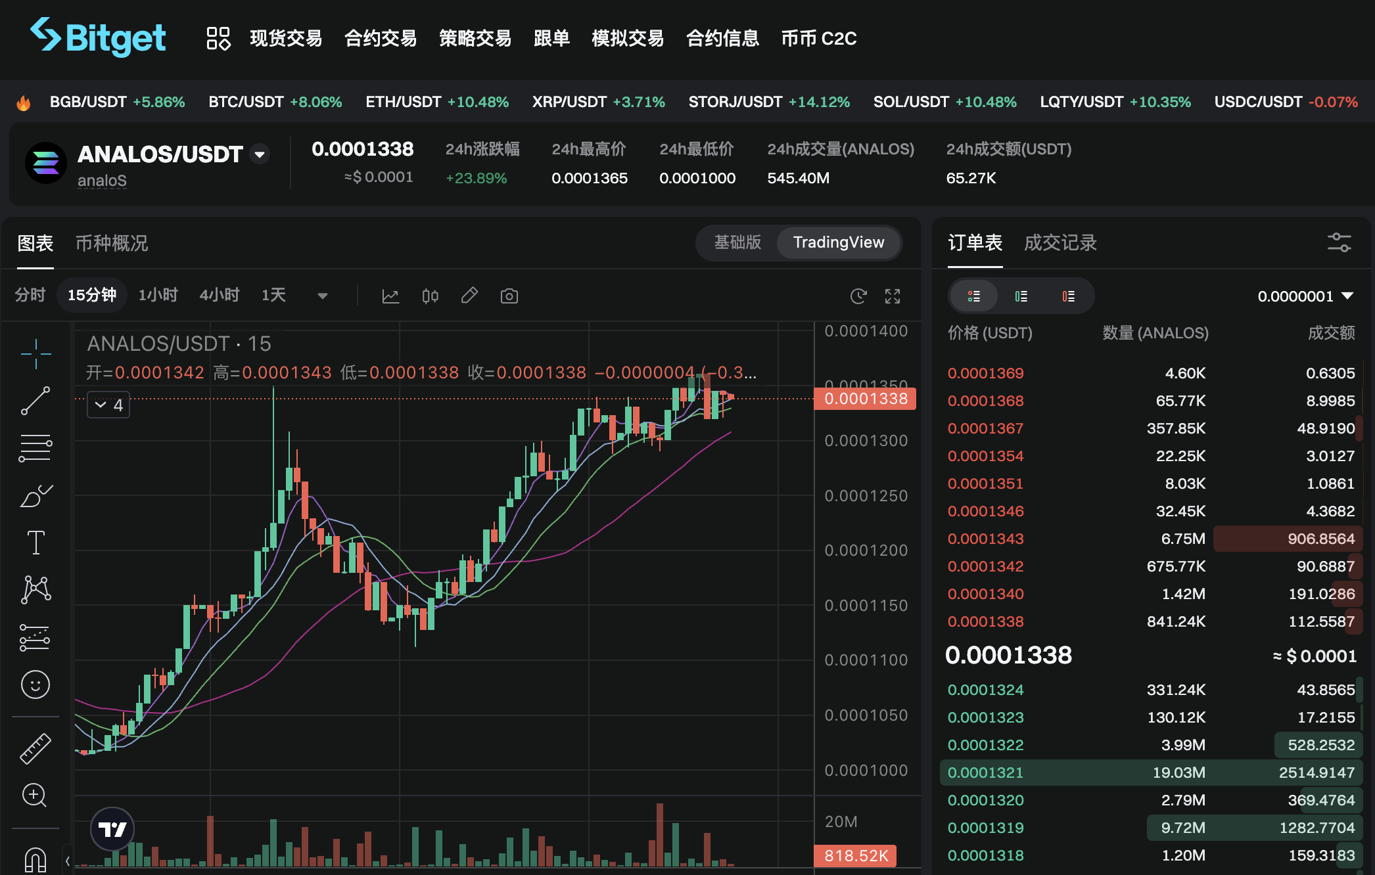Switch to 图表 tab
Viewport: 1375px width, 875px height.
35,244
